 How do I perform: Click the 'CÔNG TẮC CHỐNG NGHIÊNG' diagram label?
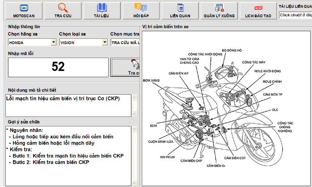pos(285,127)
